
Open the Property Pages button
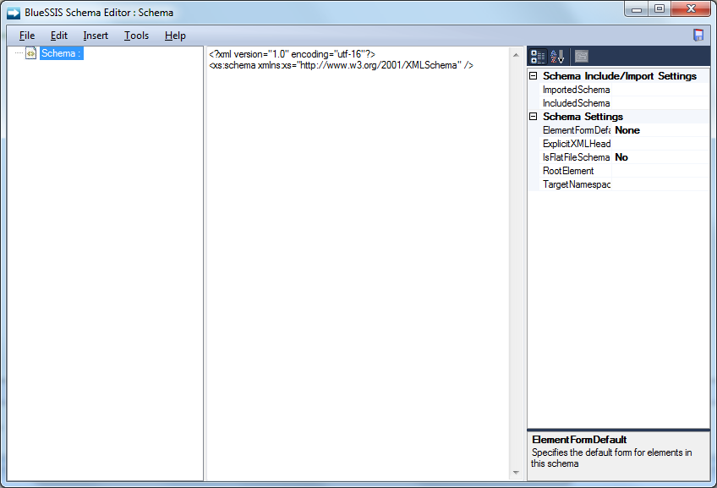tap(581, 57)
